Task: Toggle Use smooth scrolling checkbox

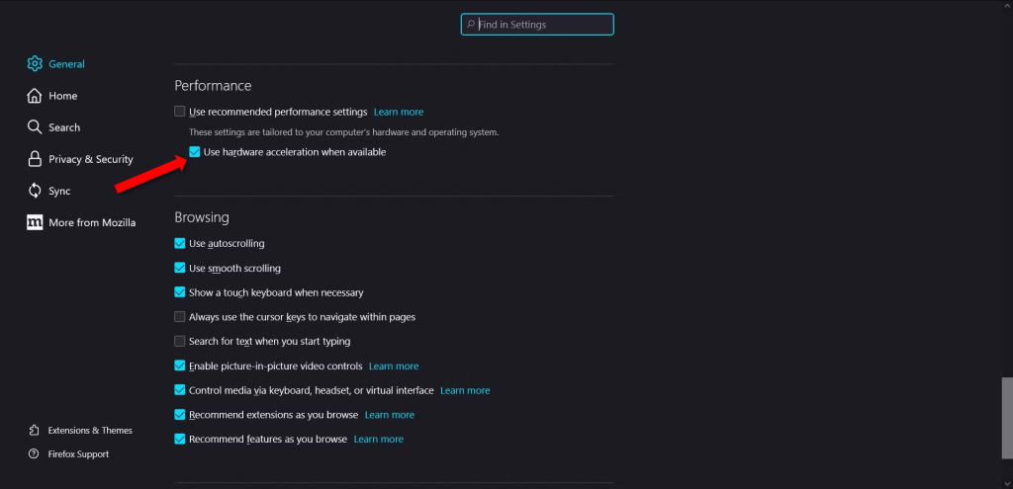Action: coord(180,268)
